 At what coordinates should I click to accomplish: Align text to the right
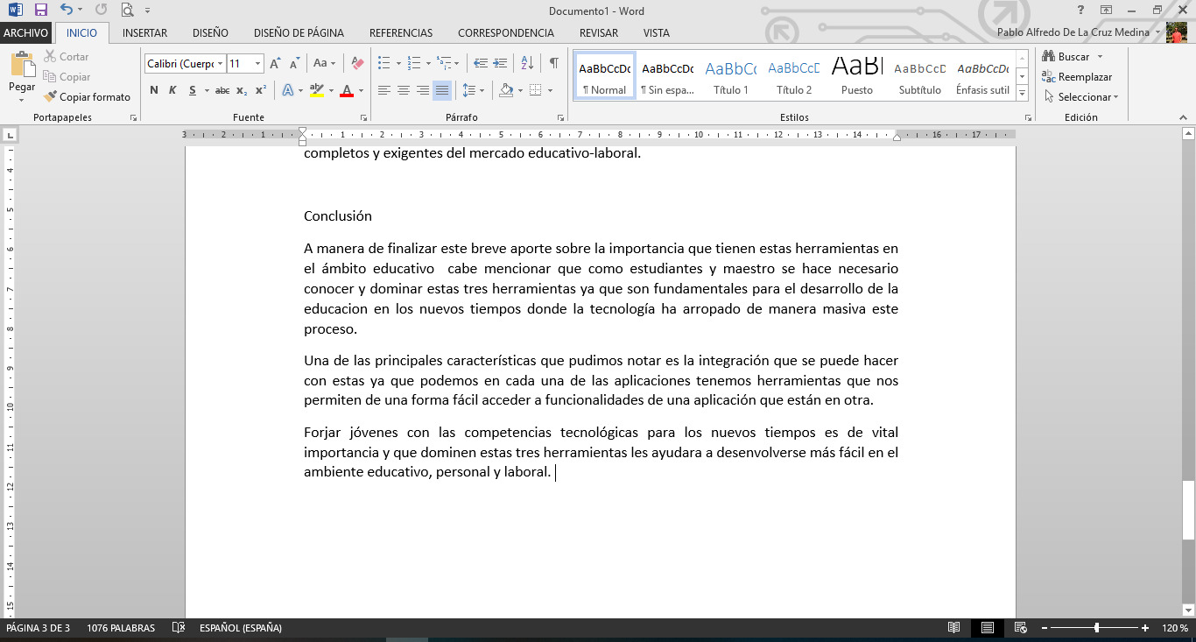coord(422,90)
